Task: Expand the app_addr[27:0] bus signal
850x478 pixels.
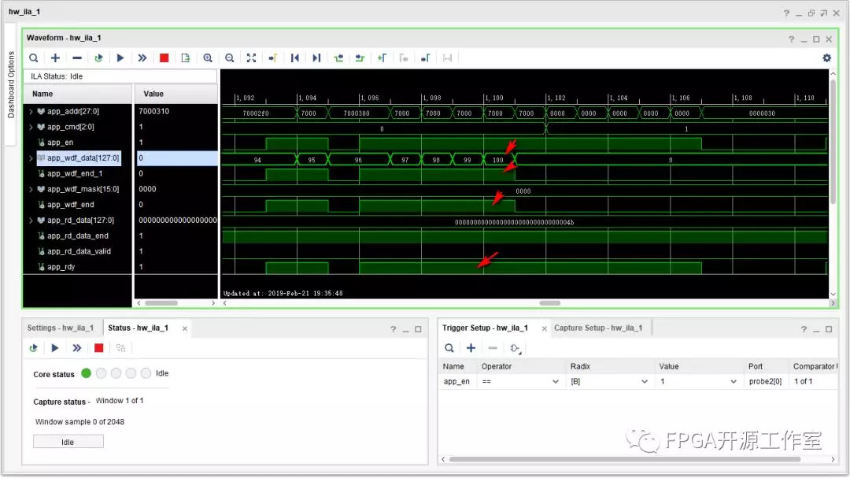Action: tap(31, 111)
